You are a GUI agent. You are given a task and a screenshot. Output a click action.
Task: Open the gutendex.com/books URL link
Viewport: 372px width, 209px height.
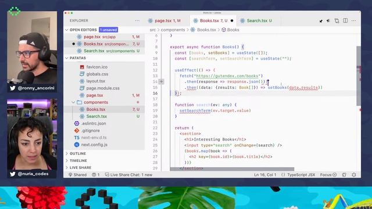coord(227,76)
